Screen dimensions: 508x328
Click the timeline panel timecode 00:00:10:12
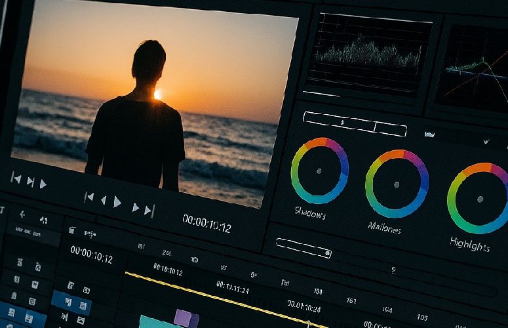(92, 255)
